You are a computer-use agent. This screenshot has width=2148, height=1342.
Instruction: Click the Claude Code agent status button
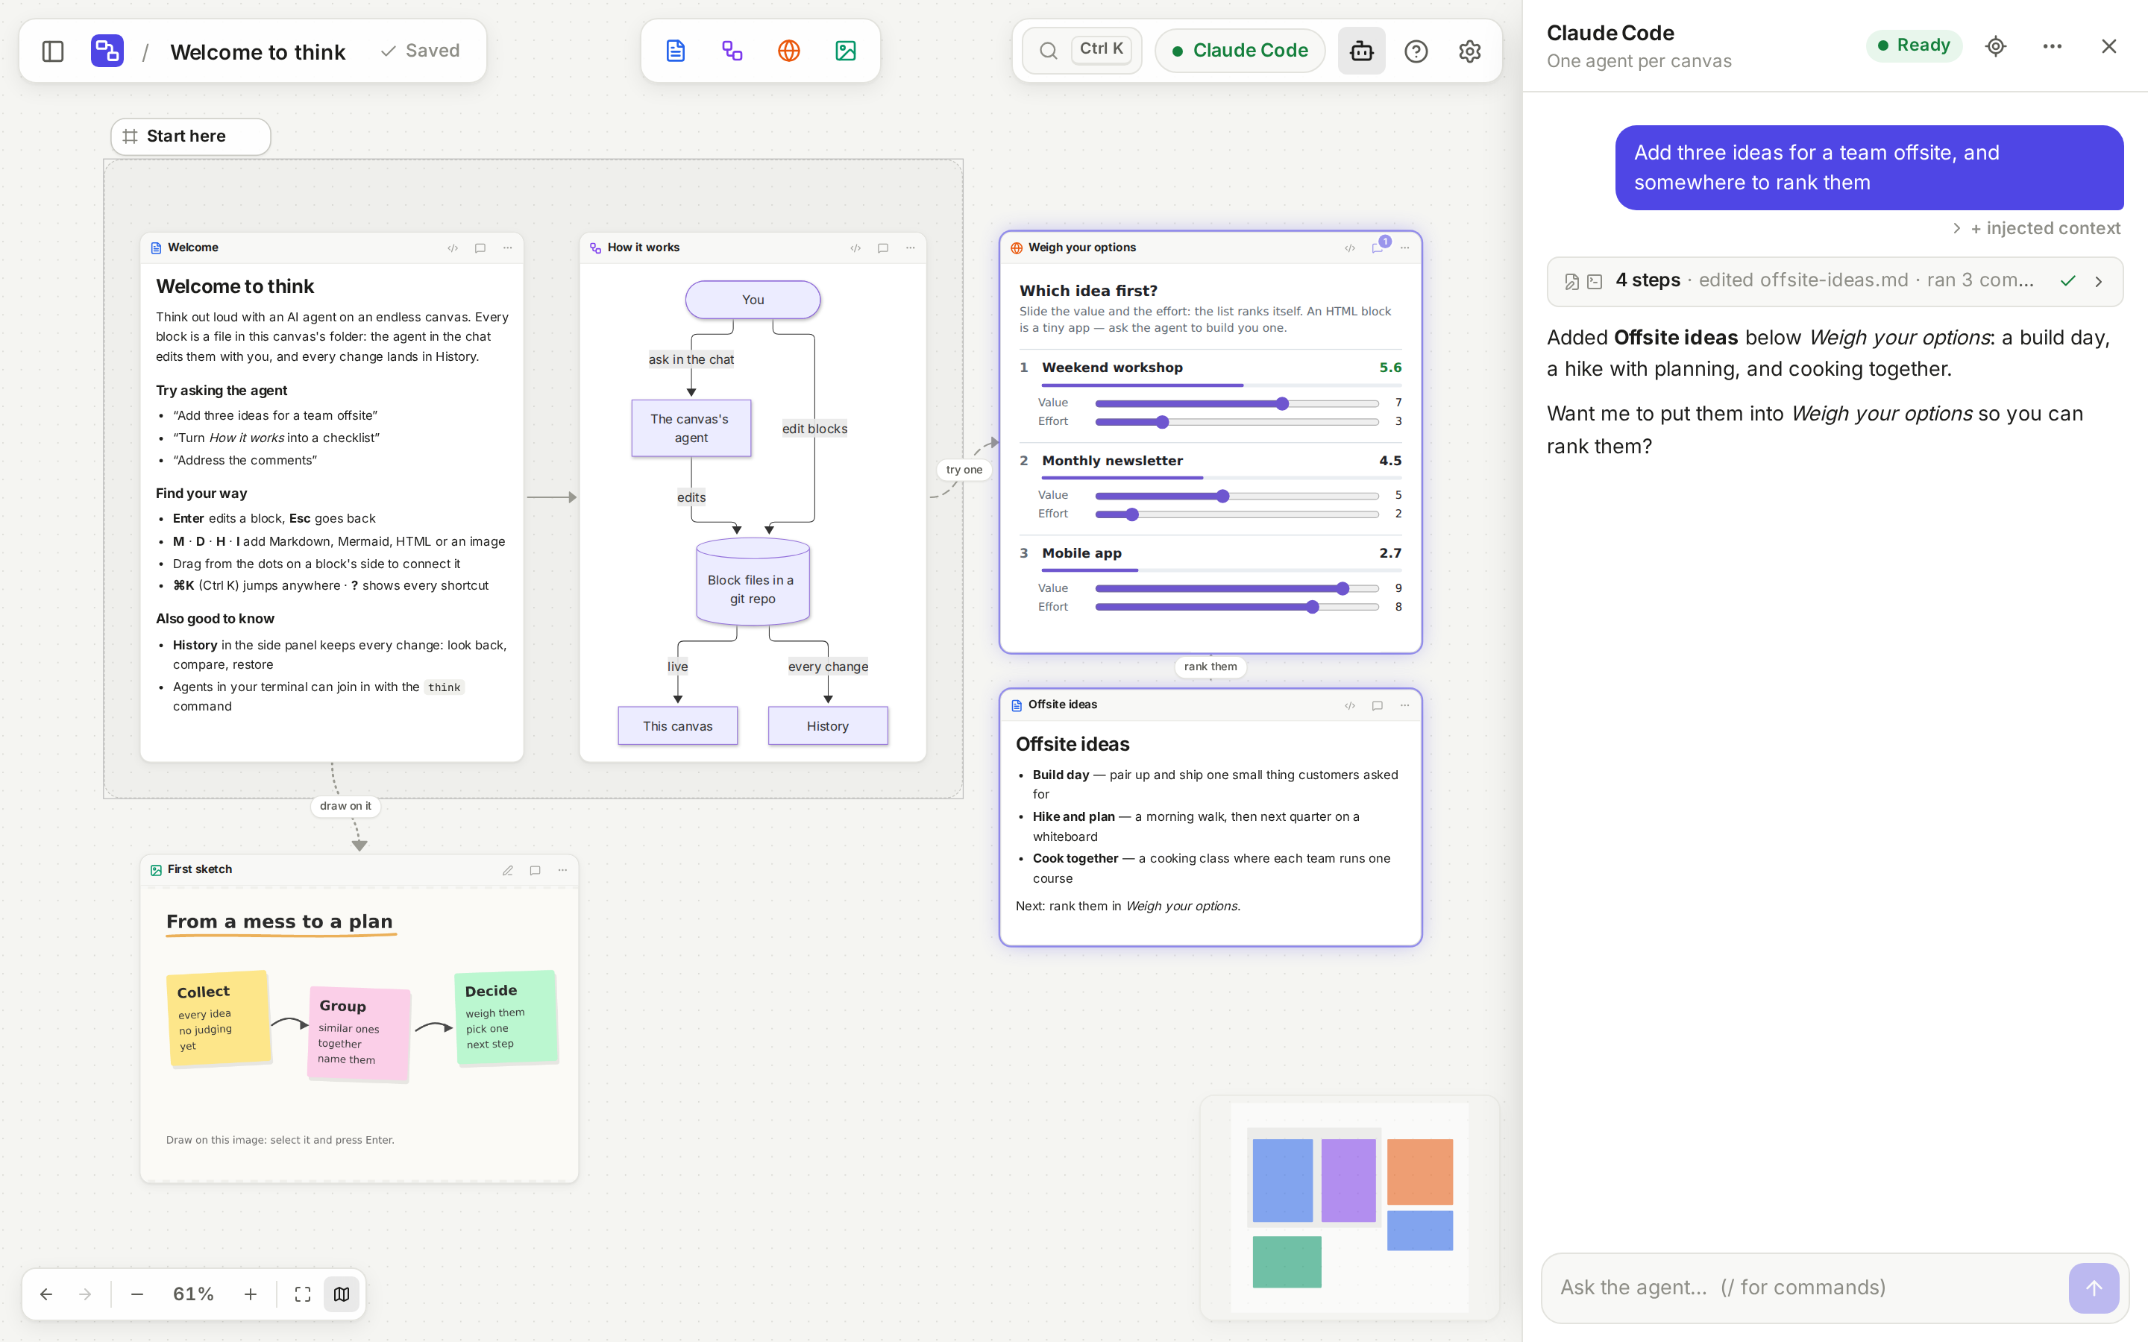pos(1240,51)
